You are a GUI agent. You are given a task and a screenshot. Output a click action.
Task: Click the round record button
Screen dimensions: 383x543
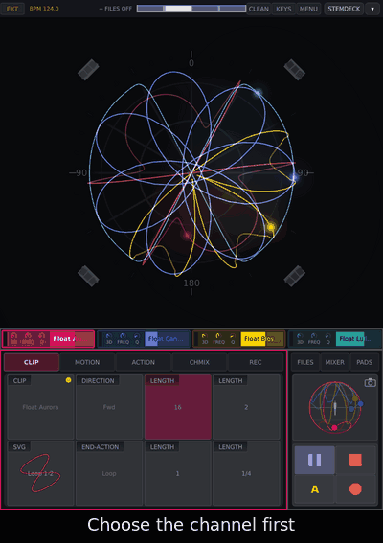pyautogui.click(x=355, y=489)
